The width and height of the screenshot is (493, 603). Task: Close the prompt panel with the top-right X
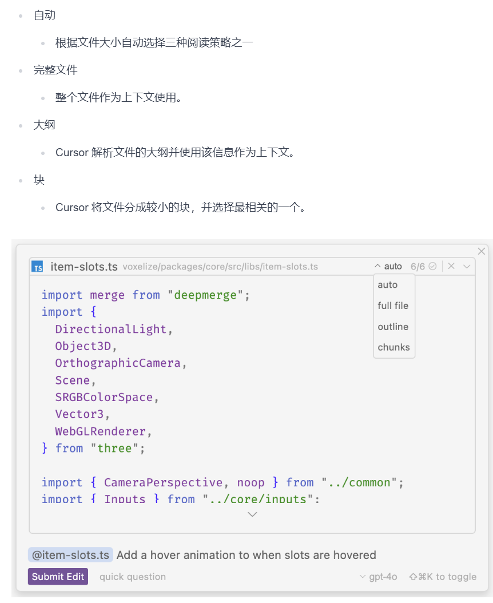pyautogui.click(x=481, y=251)
